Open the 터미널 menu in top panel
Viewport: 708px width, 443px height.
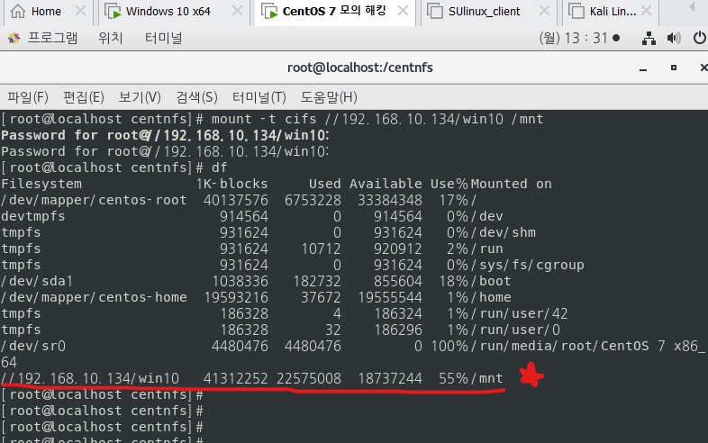pyautogui.click(x=163, y=38)
